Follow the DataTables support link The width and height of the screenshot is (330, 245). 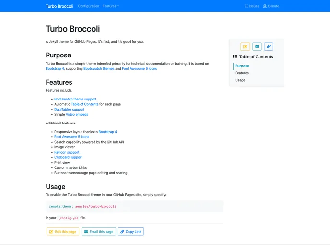(69, 109)
